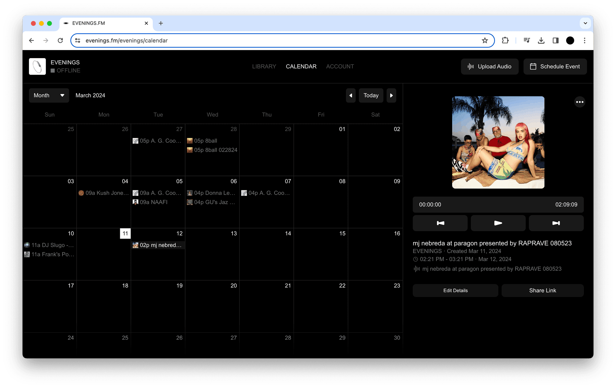The width and height of the screenshot is (616, 388).
Task: Open the EVENINGS station logo
Action: tap(37, 66)
